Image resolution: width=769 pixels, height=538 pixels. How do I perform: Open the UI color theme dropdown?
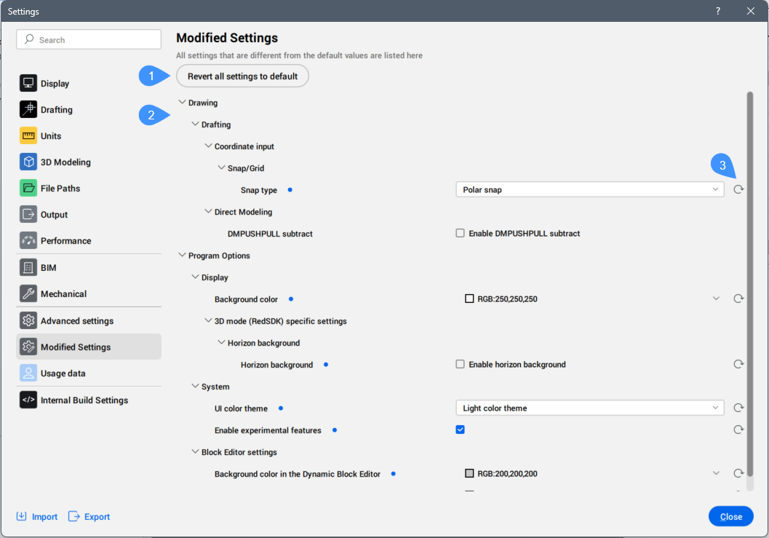click(x=589, y=408)
